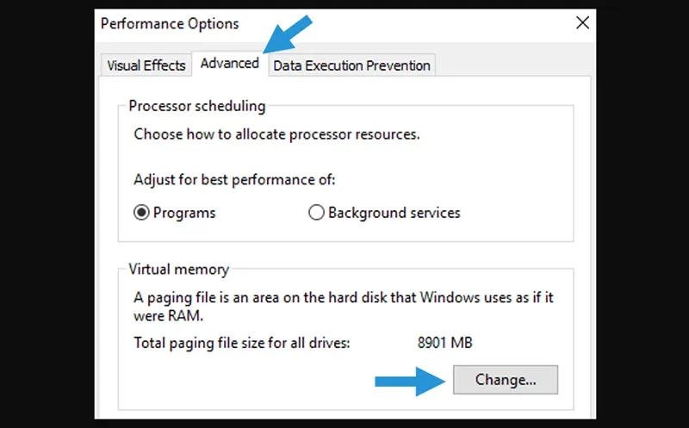Select the Advanced tab

[230, 64]
